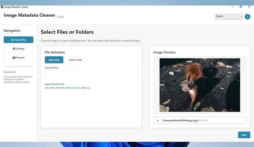254x147 pixels.
Task: Click the Privacy First link text
Action: [10, 72]
